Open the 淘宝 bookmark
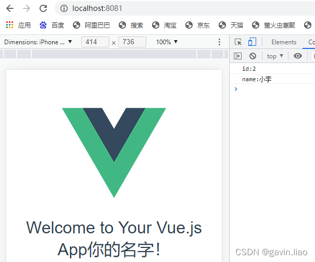315x262 pixels. tap(165, 25)
